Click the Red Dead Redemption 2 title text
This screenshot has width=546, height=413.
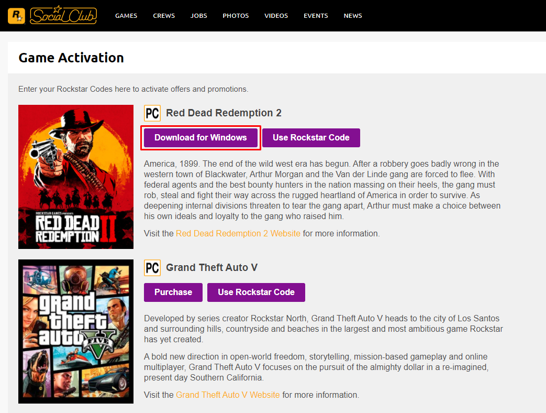(224, 113)
